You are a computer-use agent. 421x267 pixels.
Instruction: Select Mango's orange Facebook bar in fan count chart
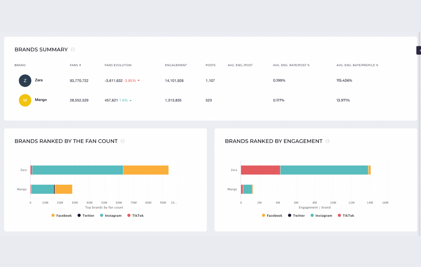click(63, 189)
